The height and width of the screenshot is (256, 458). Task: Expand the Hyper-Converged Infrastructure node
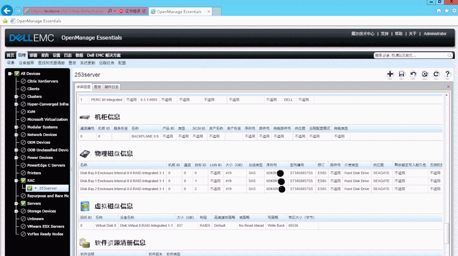coord(17,104)
